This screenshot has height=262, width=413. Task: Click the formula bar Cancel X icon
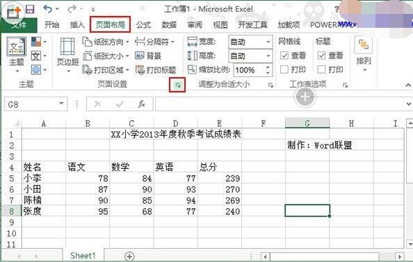click(x=98, y=104)
